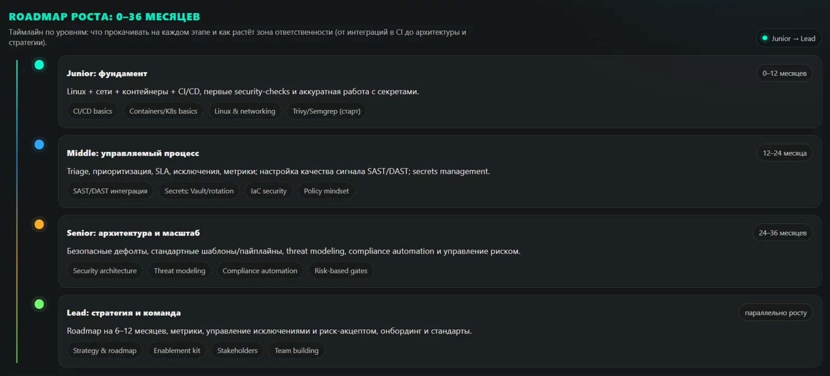Image resolution: width=830 pixels, height=376 pixels.
Task: Select the CI/CD basics tag
Action: click(92, 111)
